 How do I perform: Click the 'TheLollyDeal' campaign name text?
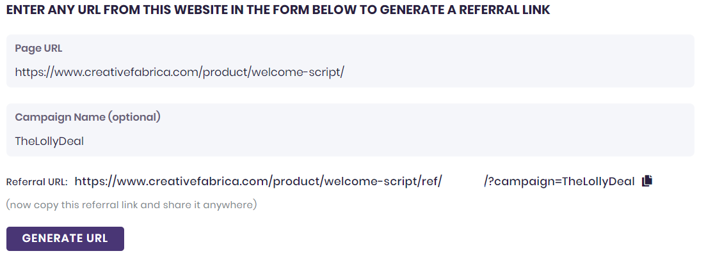49,141
